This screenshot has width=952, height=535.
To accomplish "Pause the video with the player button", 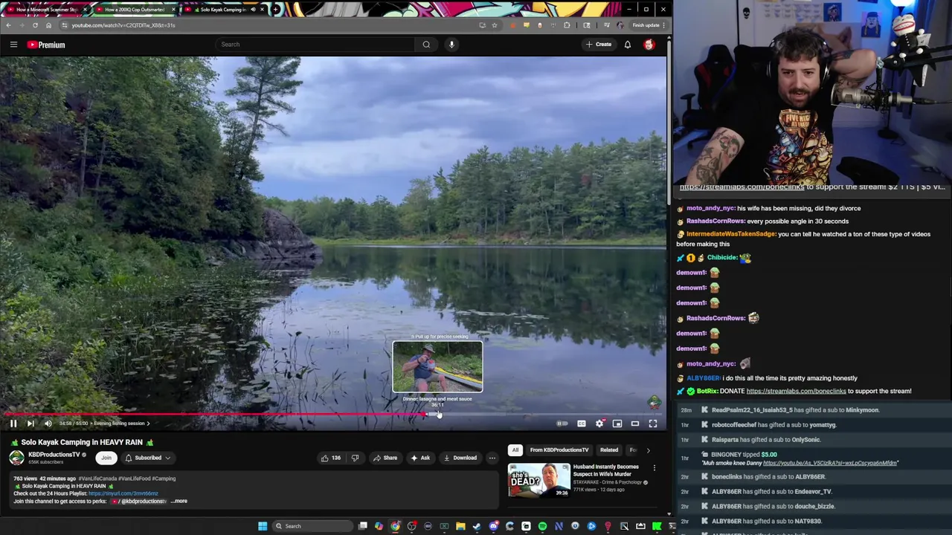I will pyautogui.click(x=13, y=424).
